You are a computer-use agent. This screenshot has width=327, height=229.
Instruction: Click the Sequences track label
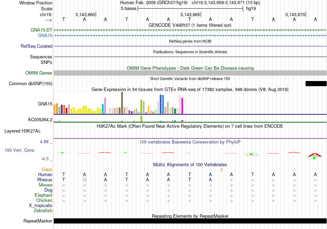41,57
